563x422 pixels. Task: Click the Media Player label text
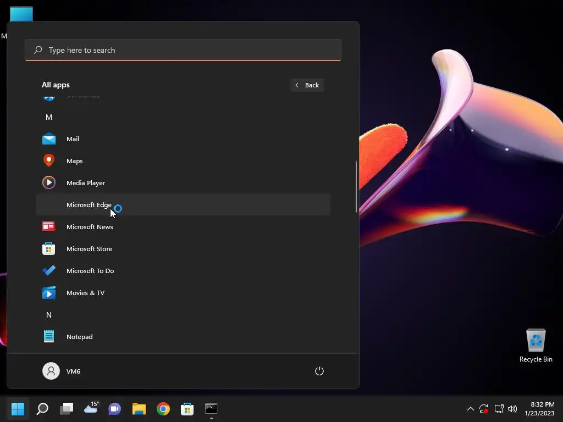pyautogui.click(x=86, y=183)
